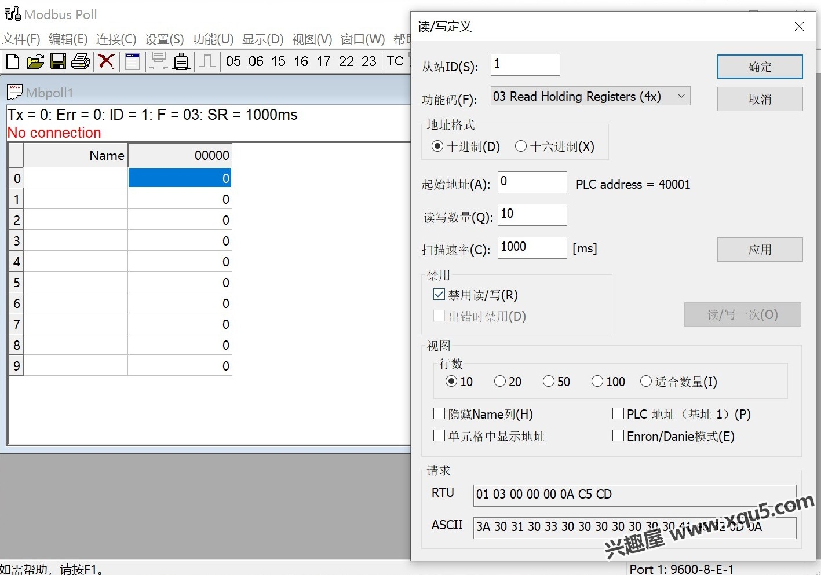Click the 扫描速率(C) input field
Image resolution: width=821 pixels, height=575 pixels.
(x=532, y=247)
